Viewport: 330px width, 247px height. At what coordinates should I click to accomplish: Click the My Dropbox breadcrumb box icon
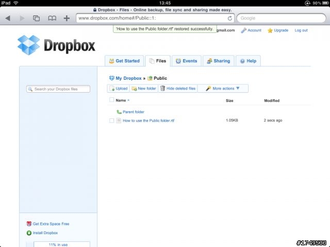111,78
